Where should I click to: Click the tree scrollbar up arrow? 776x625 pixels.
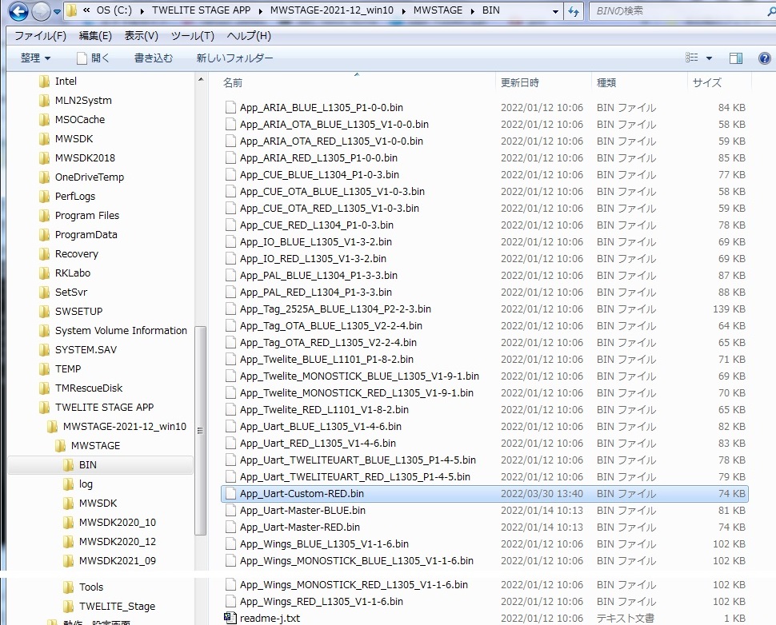201,80
